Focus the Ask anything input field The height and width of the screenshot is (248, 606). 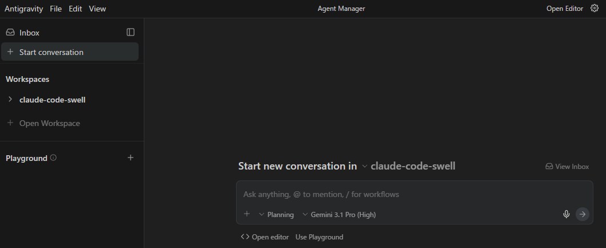[401, 194]
